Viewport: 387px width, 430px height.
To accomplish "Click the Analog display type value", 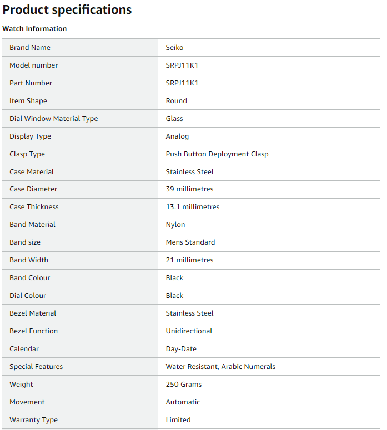I will (x=177, y=136).
